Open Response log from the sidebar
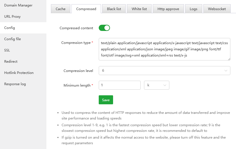Screen dimensions: 236x149 click(15, 84)
